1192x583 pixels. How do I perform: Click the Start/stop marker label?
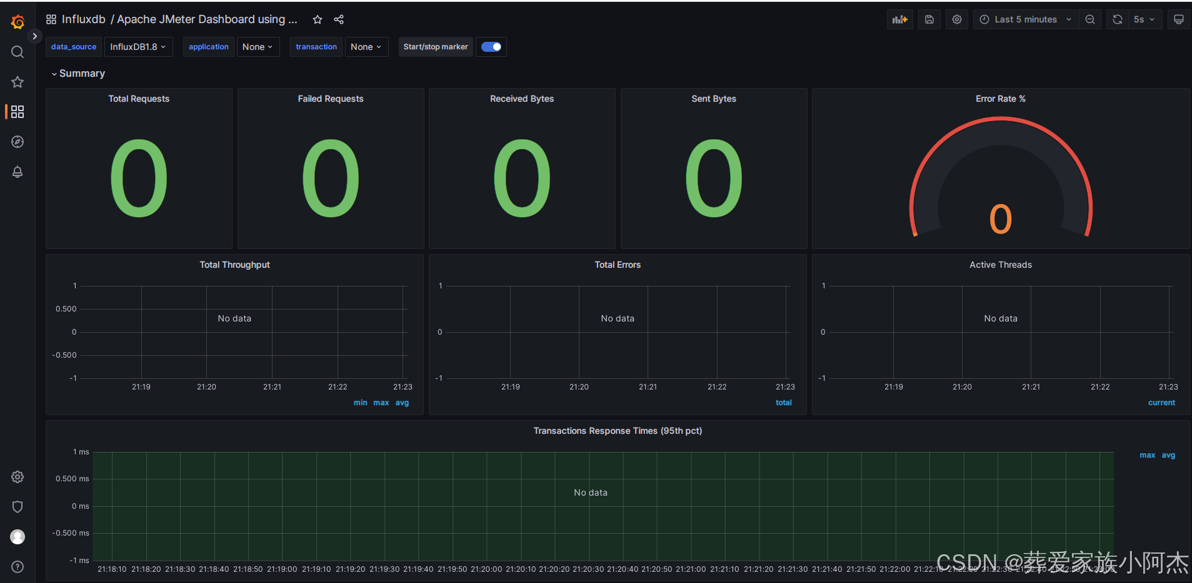point(436,47)
